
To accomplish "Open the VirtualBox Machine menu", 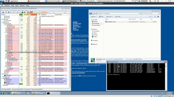I will [7, 5].
